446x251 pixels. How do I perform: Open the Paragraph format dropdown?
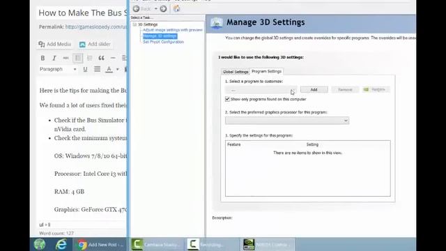[58, 69]
